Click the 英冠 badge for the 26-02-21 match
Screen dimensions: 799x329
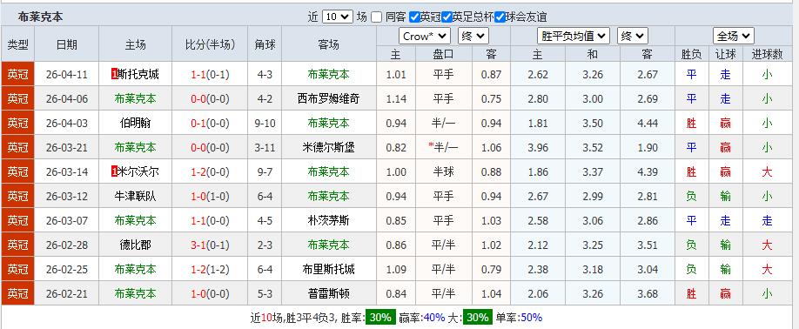[x=17, y=293]
